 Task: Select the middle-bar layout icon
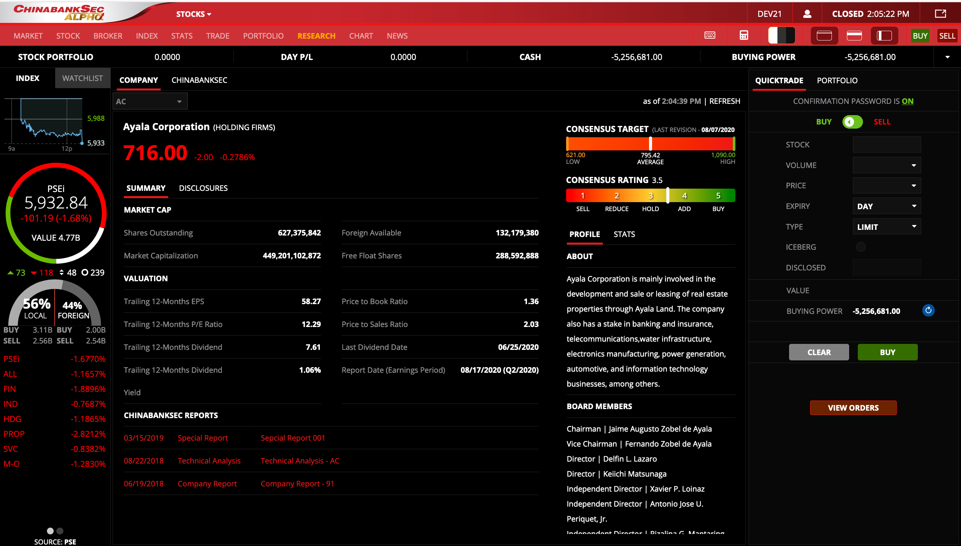click(x=854, y=36)
